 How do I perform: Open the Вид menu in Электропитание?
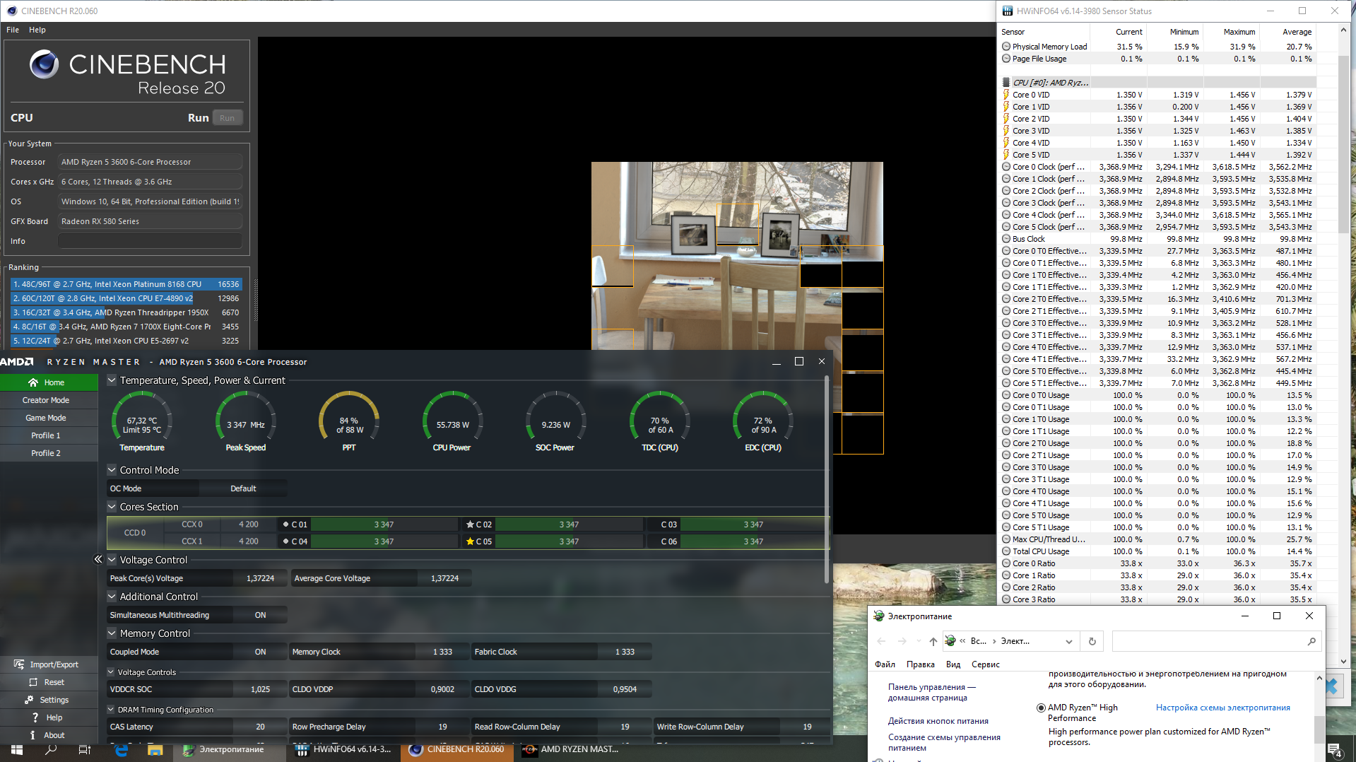pyautogui.click(x=953, y=664)
